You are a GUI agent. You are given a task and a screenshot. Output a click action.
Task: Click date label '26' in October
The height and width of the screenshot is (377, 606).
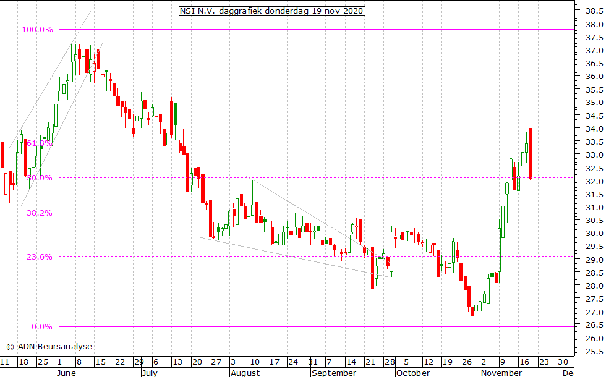[x=467, y=362]
